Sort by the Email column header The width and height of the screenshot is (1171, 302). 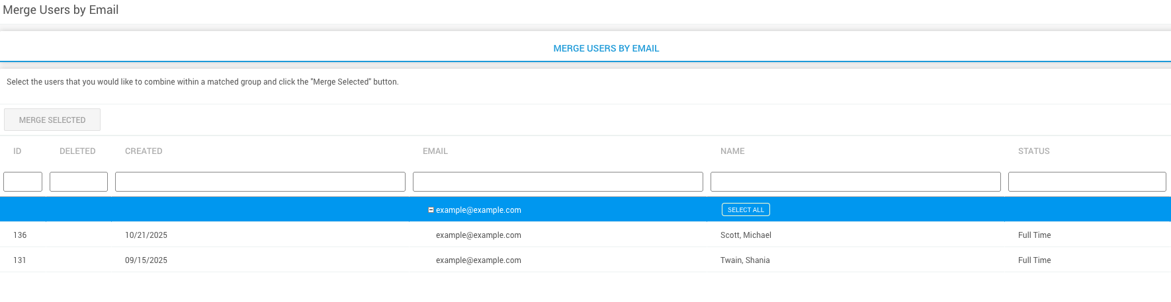coord(435,151)
